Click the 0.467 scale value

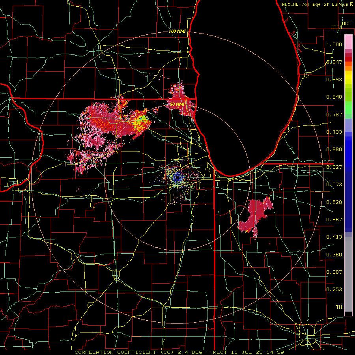[x=334, y=220]
